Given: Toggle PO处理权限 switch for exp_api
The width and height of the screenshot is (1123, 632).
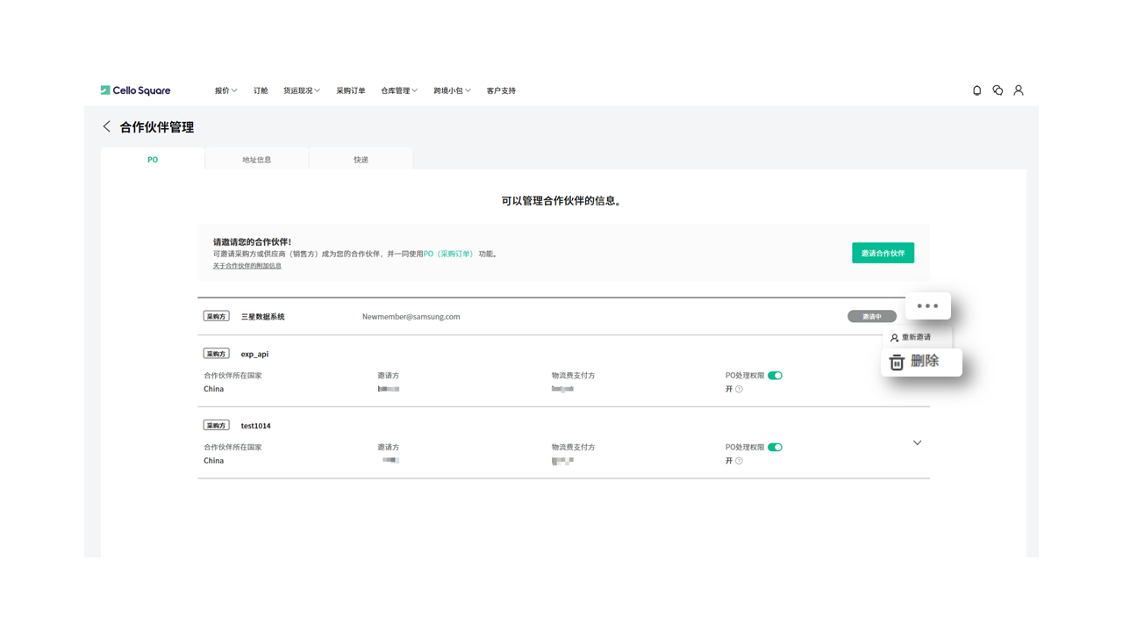Looking at the screenshot, I should pyautogui.click(x=775, y=376).
